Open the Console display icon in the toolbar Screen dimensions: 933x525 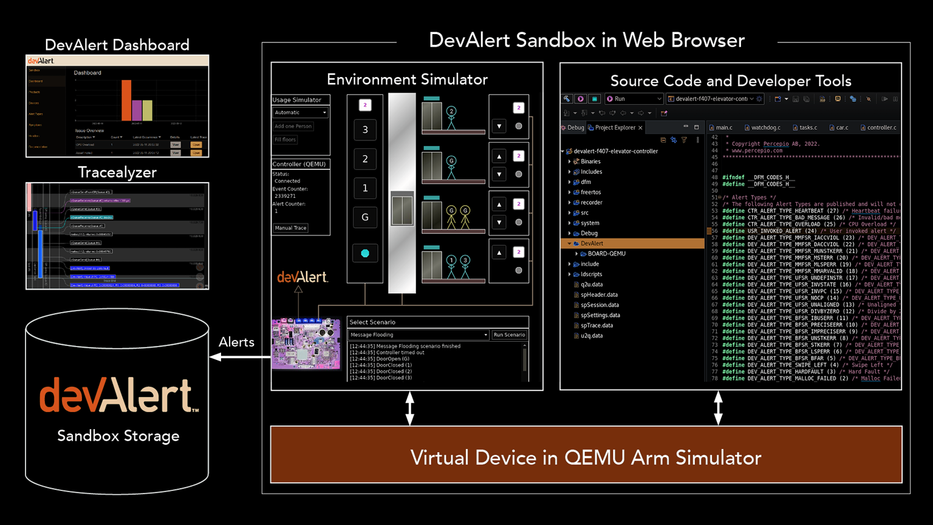tap(837, 98)
